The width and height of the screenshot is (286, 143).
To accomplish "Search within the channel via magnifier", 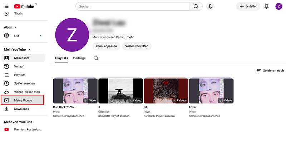I will 96,58.
